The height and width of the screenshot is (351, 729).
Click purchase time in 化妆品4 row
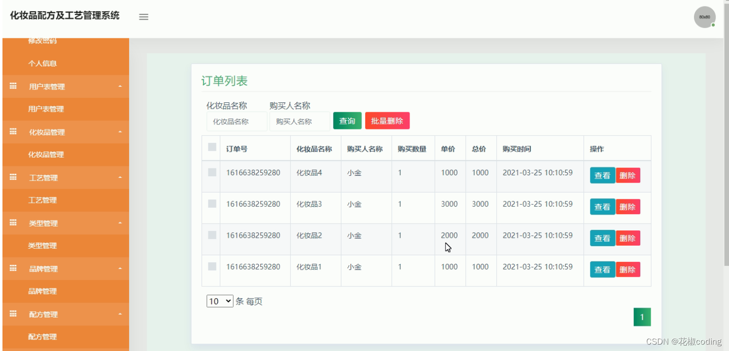pyautogui.click(x=538, y=173)
